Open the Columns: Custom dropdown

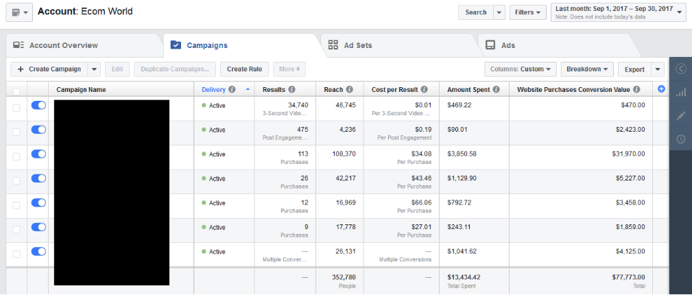(x=520, y=69)
